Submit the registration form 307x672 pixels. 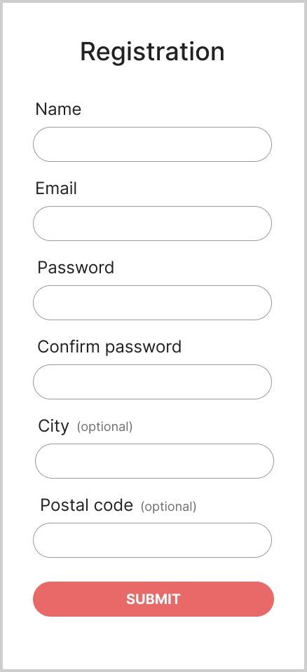(x=153, y=599)
